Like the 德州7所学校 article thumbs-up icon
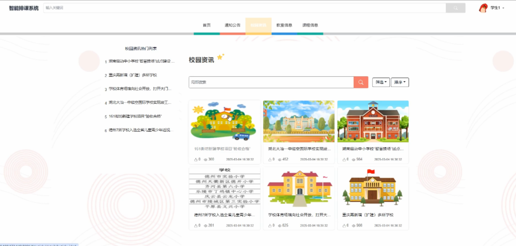The image size is (516, 246). tap(196, 226)
